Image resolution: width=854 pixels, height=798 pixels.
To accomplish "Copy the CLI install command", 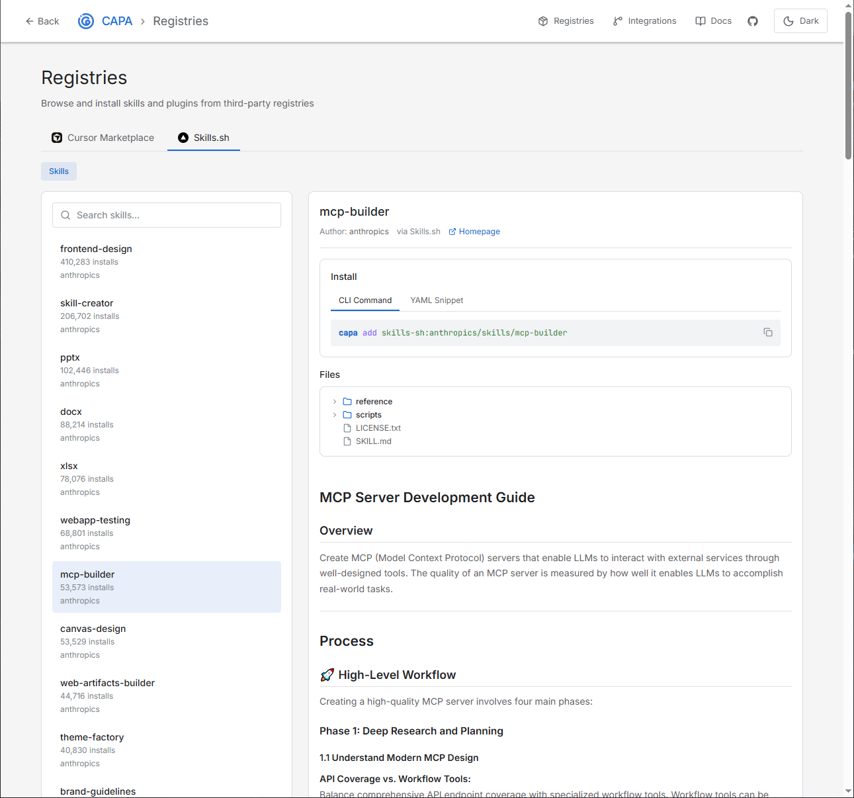I will [768, 332].
